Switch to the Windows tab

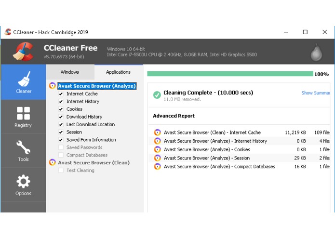(70, 72)
